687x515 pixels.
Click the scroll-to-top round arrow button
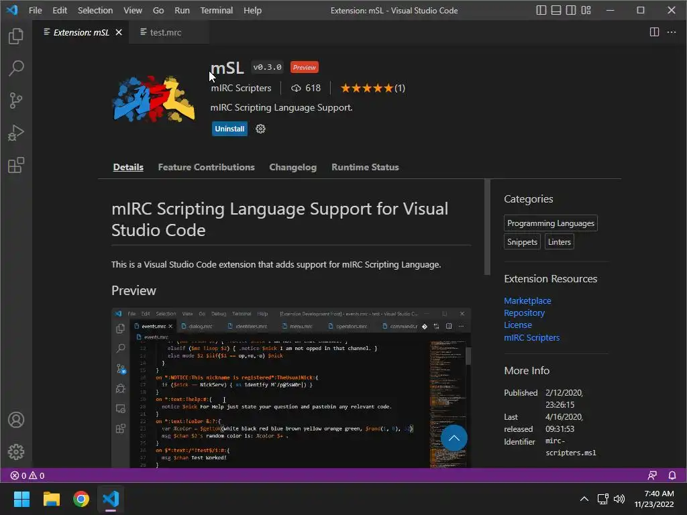pos(454,438)
